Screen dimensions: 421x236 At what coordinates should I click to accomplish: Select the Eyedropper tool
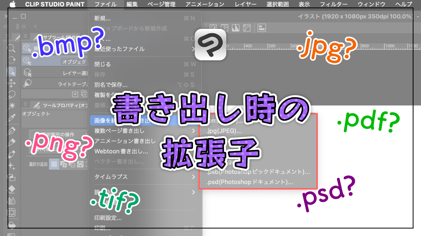coord(11,118)
